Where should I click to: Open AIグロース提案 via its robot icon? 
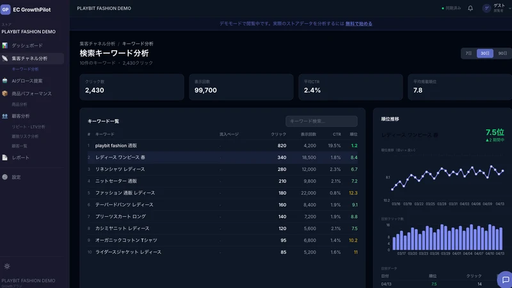4,81
